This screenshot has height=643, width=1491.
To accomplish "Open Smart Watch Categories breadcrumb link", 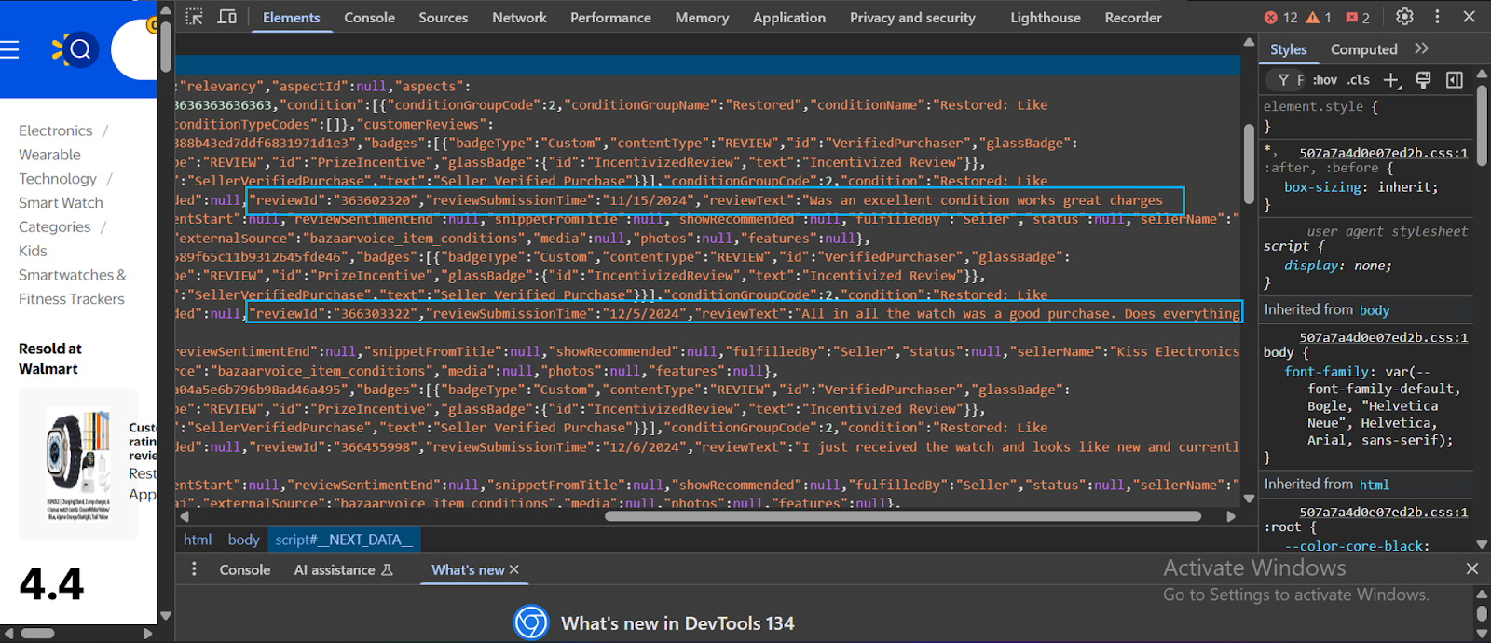I will (x=61, y=214).
